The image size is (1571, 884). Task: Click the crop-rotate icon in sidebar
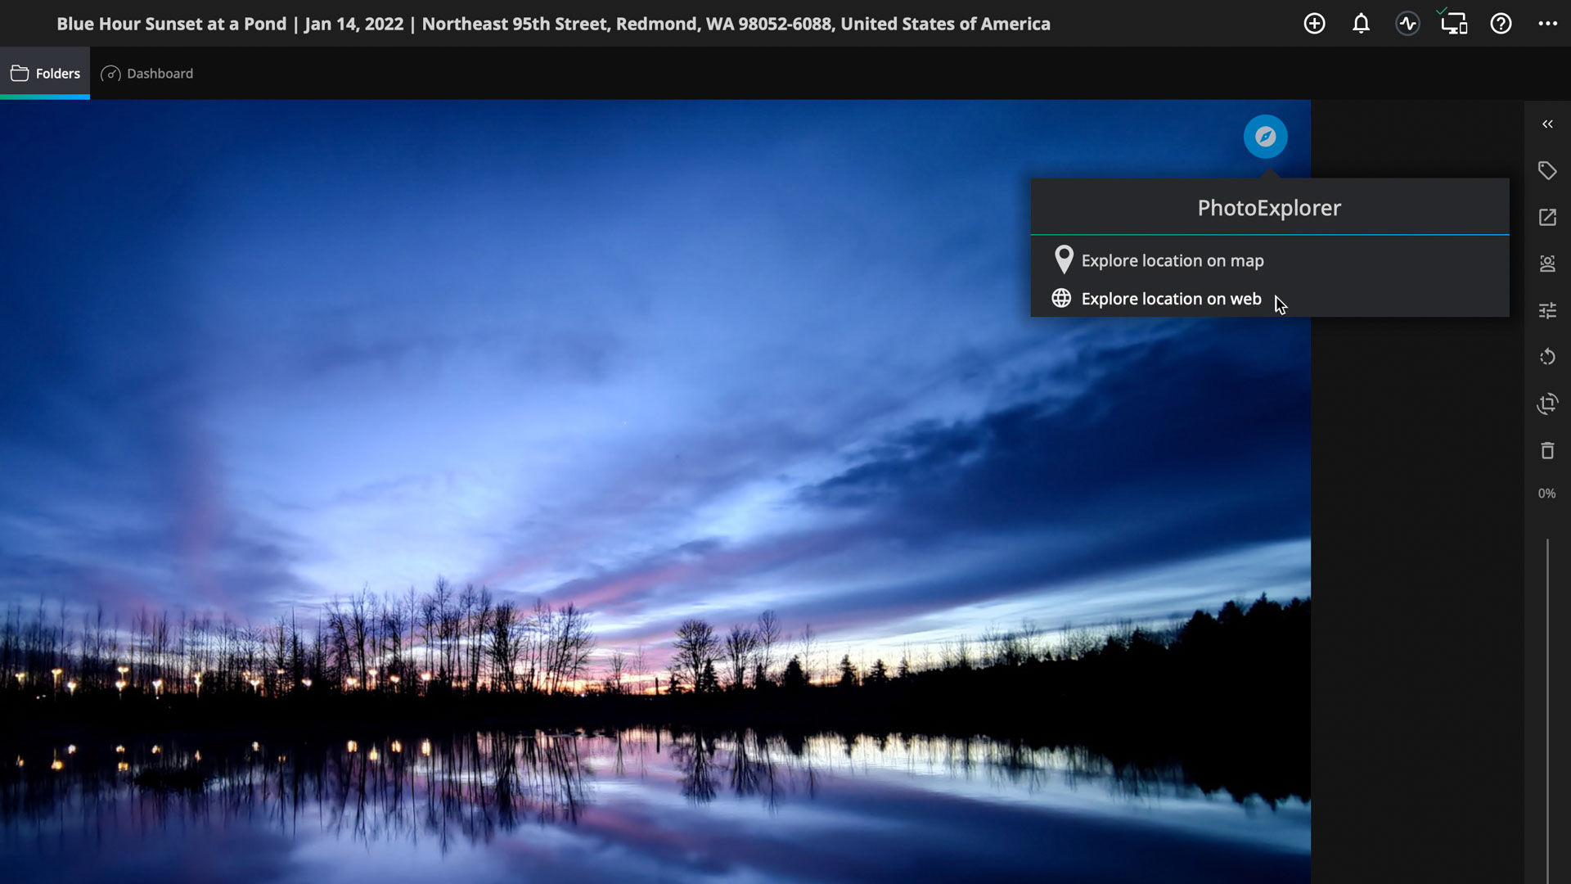(x=1547, y=404)
